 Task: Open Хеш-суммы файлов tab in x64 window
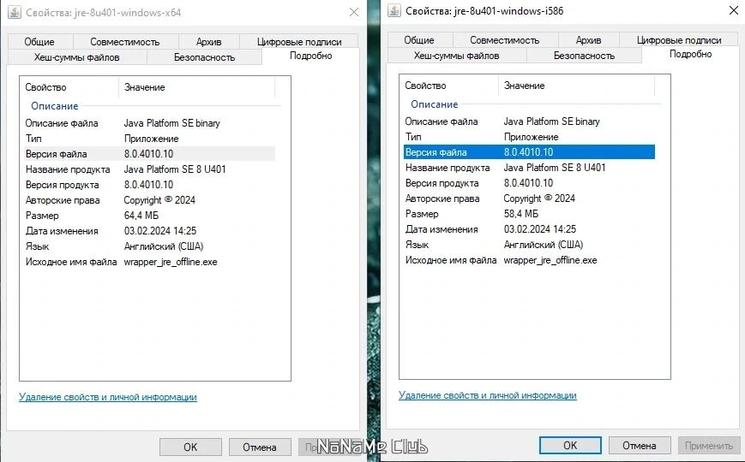[77, 57]
